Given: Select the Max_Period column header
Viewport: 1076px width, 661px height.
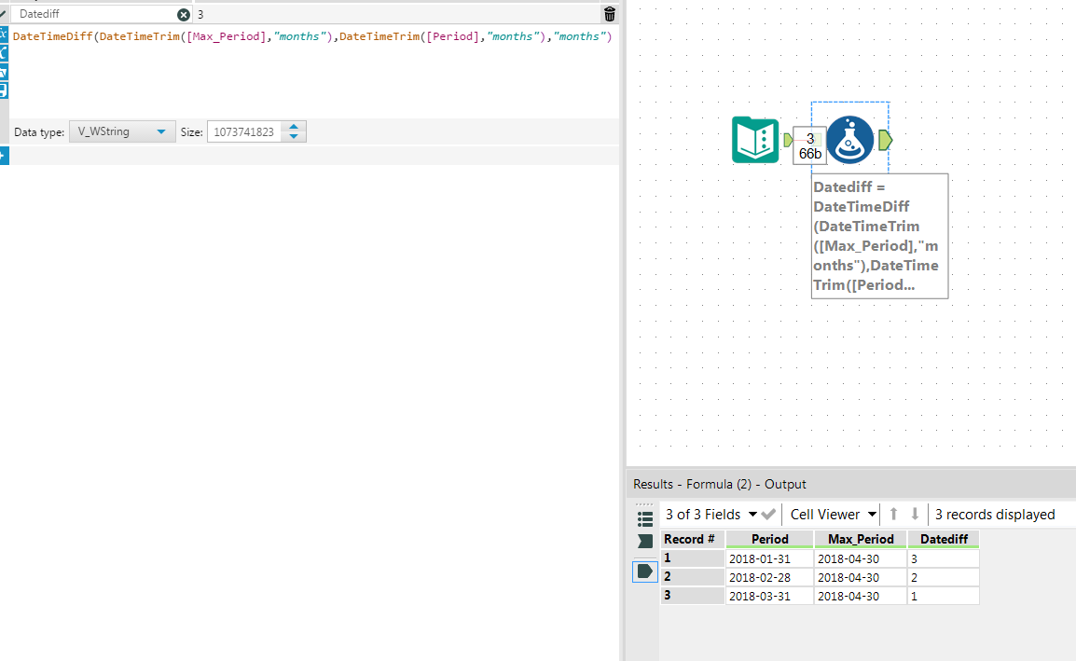Looking at the screenshot, I should point(860,539).
